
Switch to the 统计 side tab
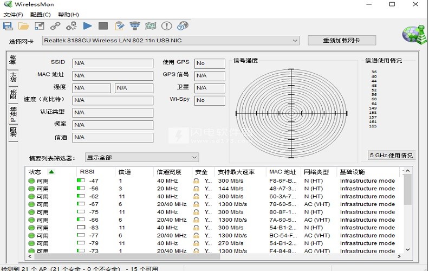pos(13,78)
